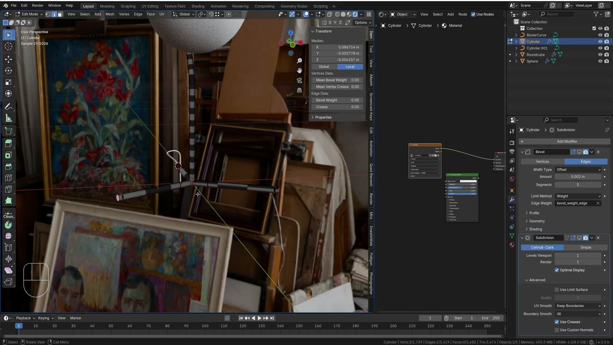Switch to the Modeling workspace tab
The width and height of the screenshot is (613, 345).
[x=107, y=6]
